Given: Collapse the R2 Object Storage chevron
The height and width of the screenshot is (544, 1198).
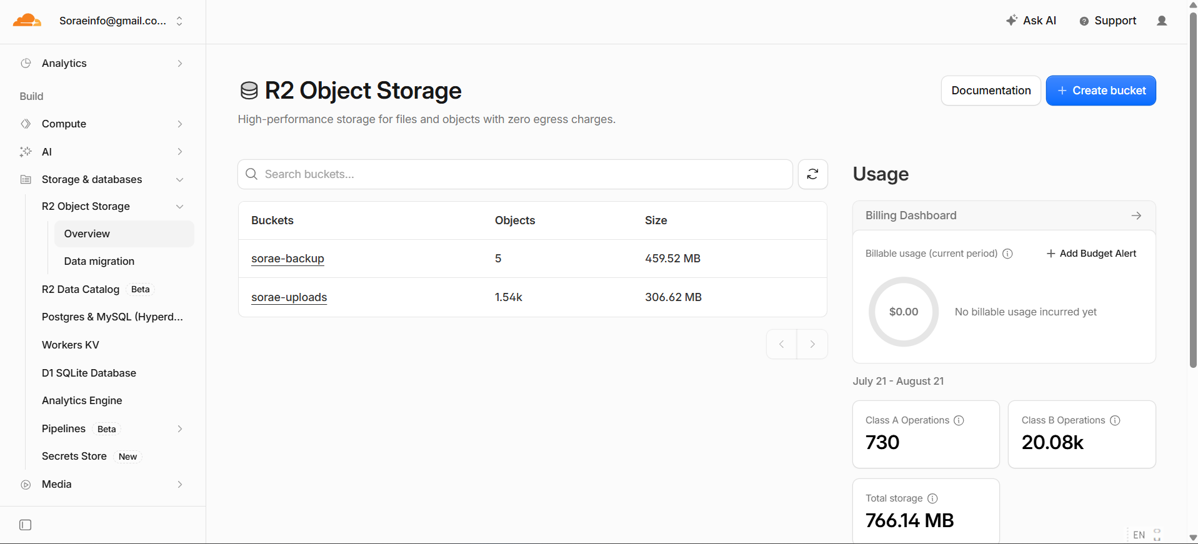Looking at the screenshot, I should click(180, 206).
